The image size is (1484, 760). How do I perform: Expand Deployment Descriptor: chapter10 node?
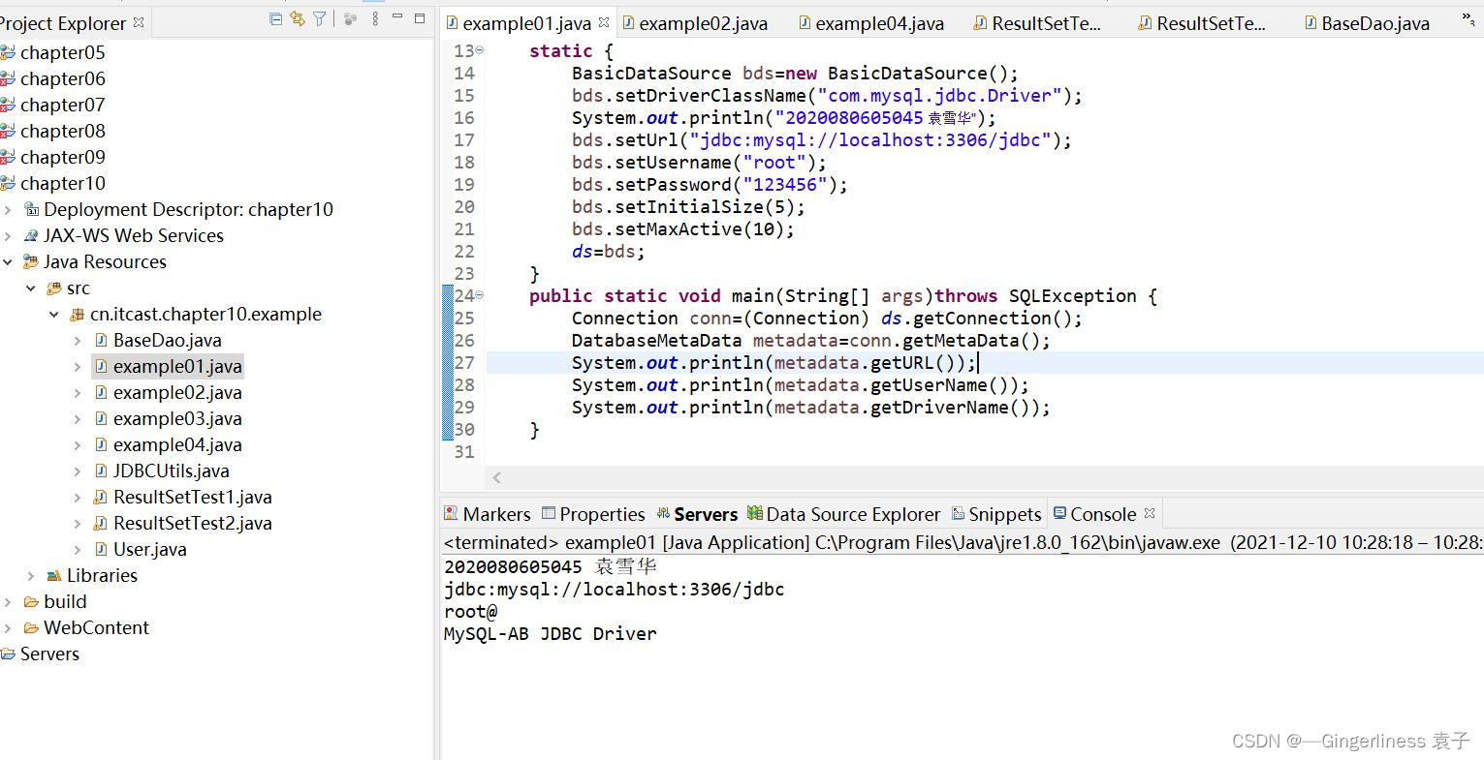tap(8, 209)
